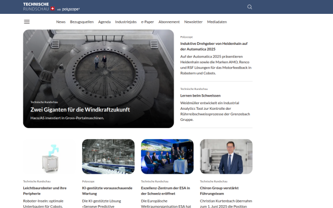The image size is (333, 208).
Task: Click the polyscope logo in header
Action: 70,9
